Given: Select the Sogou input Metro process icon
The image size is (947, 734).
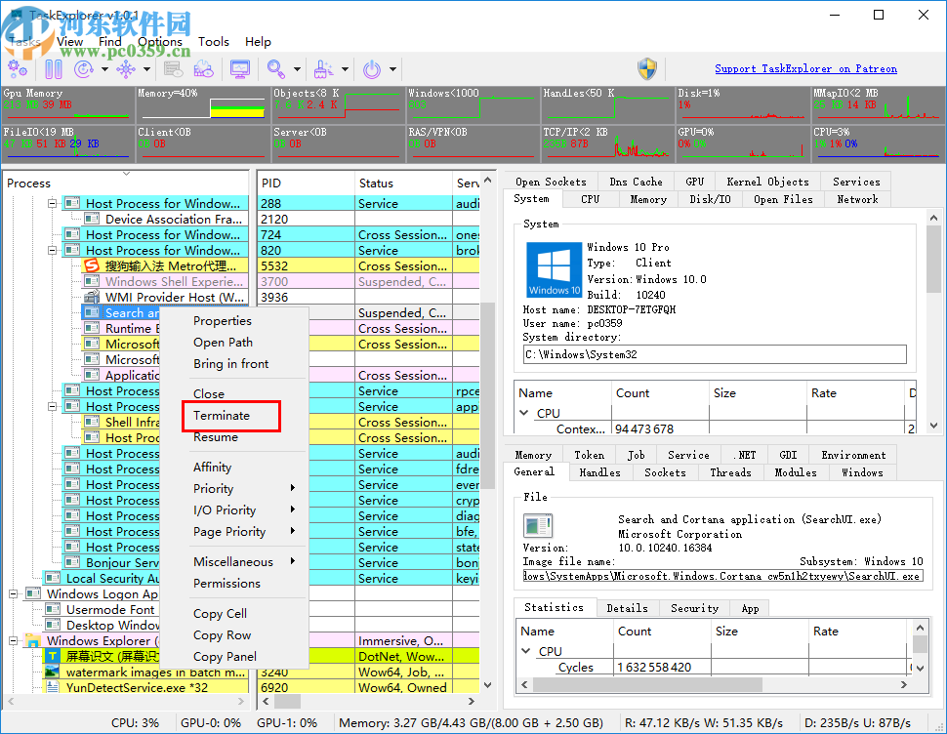Looking at the screenshot, I should point(93,266).
